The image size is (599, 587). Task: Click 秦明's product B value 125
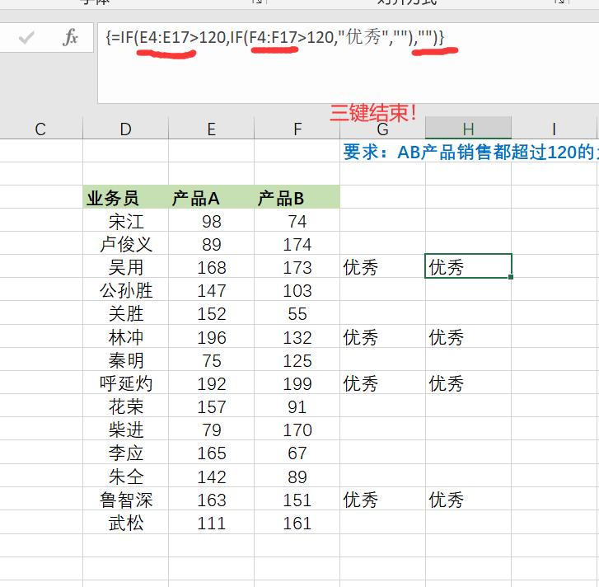(297, 360)
